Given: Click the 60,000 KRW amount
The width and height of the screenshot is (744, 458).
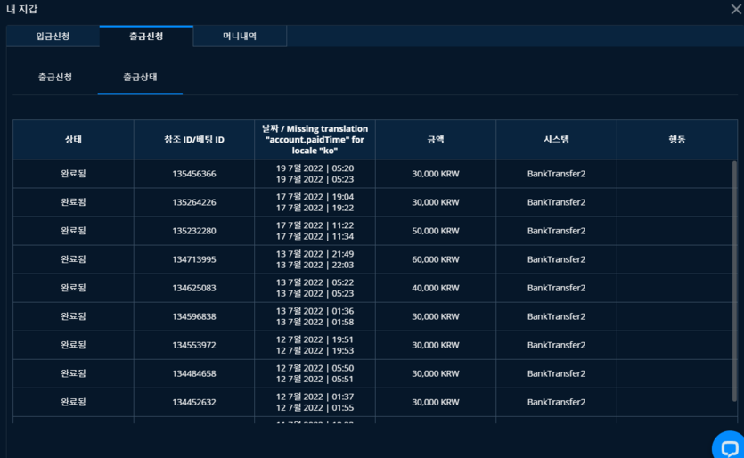Looking at the screenshot, I should coord(436,259).
